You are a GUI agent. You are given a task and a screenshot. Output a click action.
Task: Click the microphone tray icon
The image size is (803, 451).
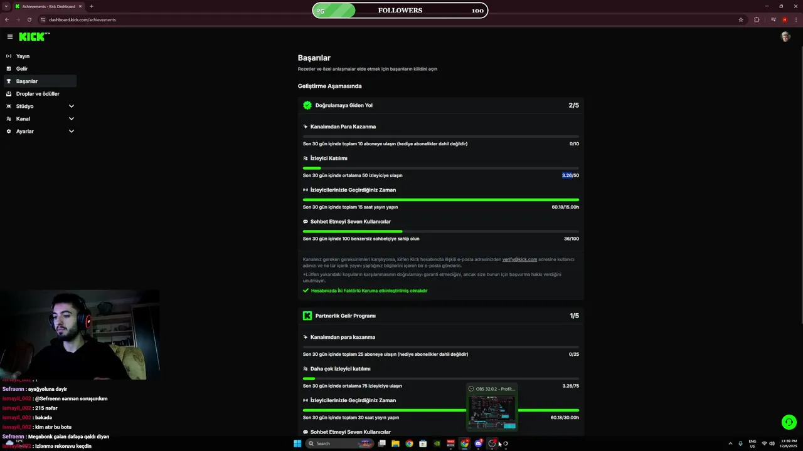740,443
